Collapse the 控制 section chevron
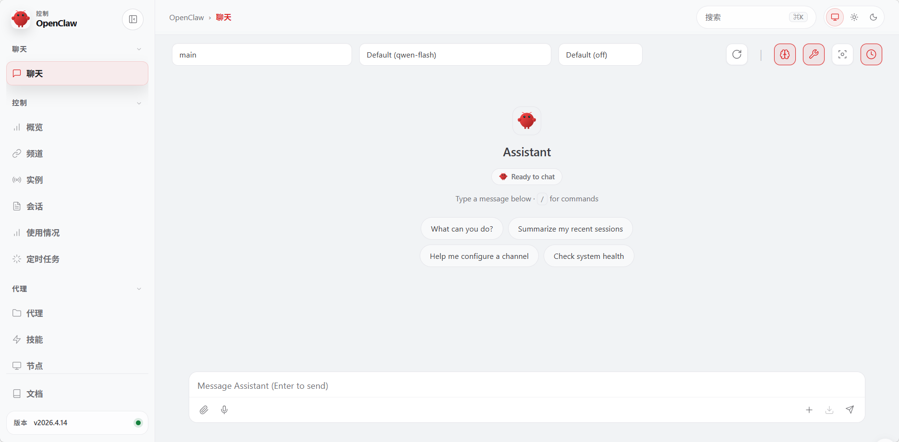Viewport: 899px width, 442px height. click(139, 103)
